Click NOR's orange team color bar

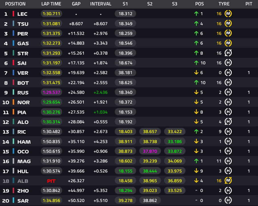pyautogui.click(x=13, y=102)
